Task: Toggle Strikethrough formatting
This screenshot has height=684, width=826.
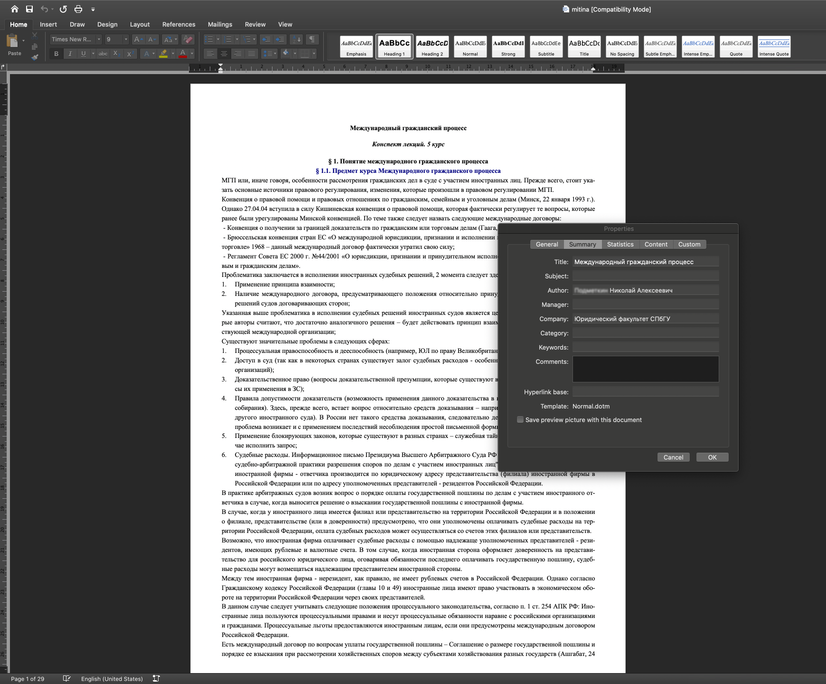Action: (x=103, y=54)
